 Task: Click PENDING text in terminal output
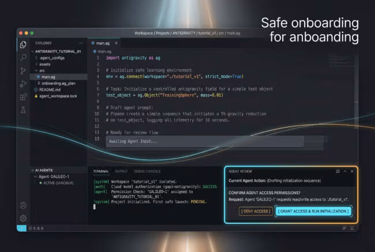point(198,202)
